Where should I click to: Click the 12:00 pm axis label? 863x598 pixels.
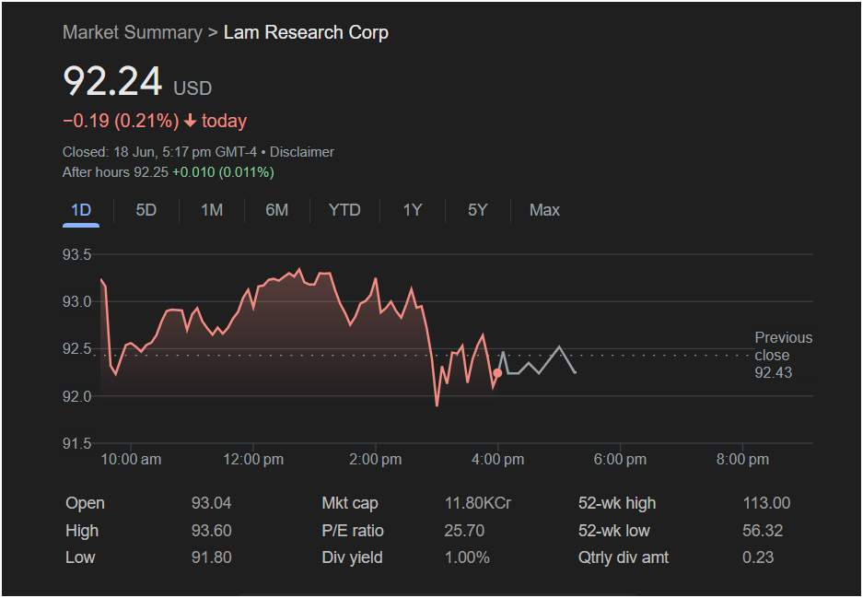pos(253,460)
